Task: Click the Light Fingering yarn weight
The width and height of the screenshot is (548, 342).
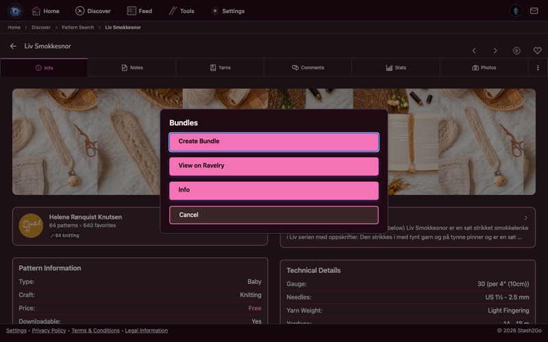Action: 508,311
